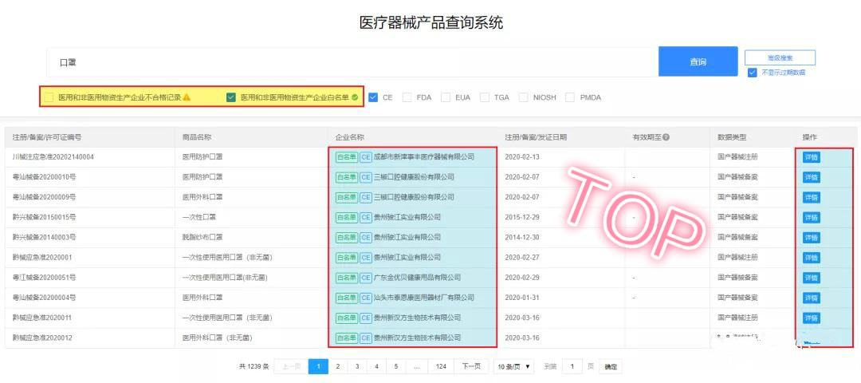This screenshot has width=861, height=383.
Task: Go to page 4 of results
Action: [376, 366]
